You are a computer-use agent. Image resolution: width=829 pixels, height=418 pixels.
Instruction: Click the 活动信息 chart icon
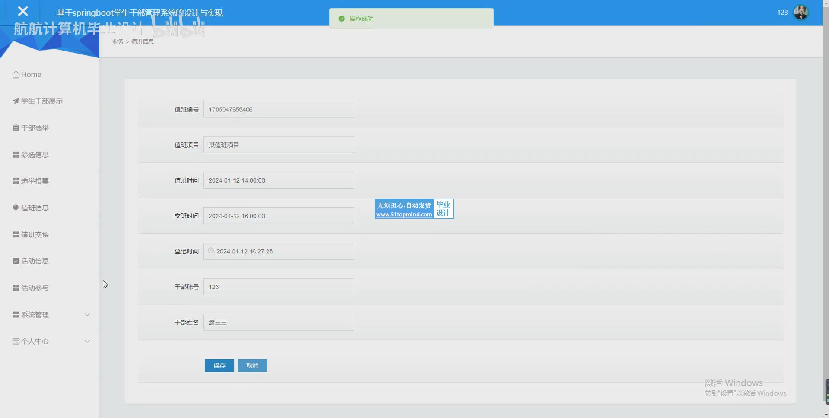pyautogui.click(x=16, y=261)
